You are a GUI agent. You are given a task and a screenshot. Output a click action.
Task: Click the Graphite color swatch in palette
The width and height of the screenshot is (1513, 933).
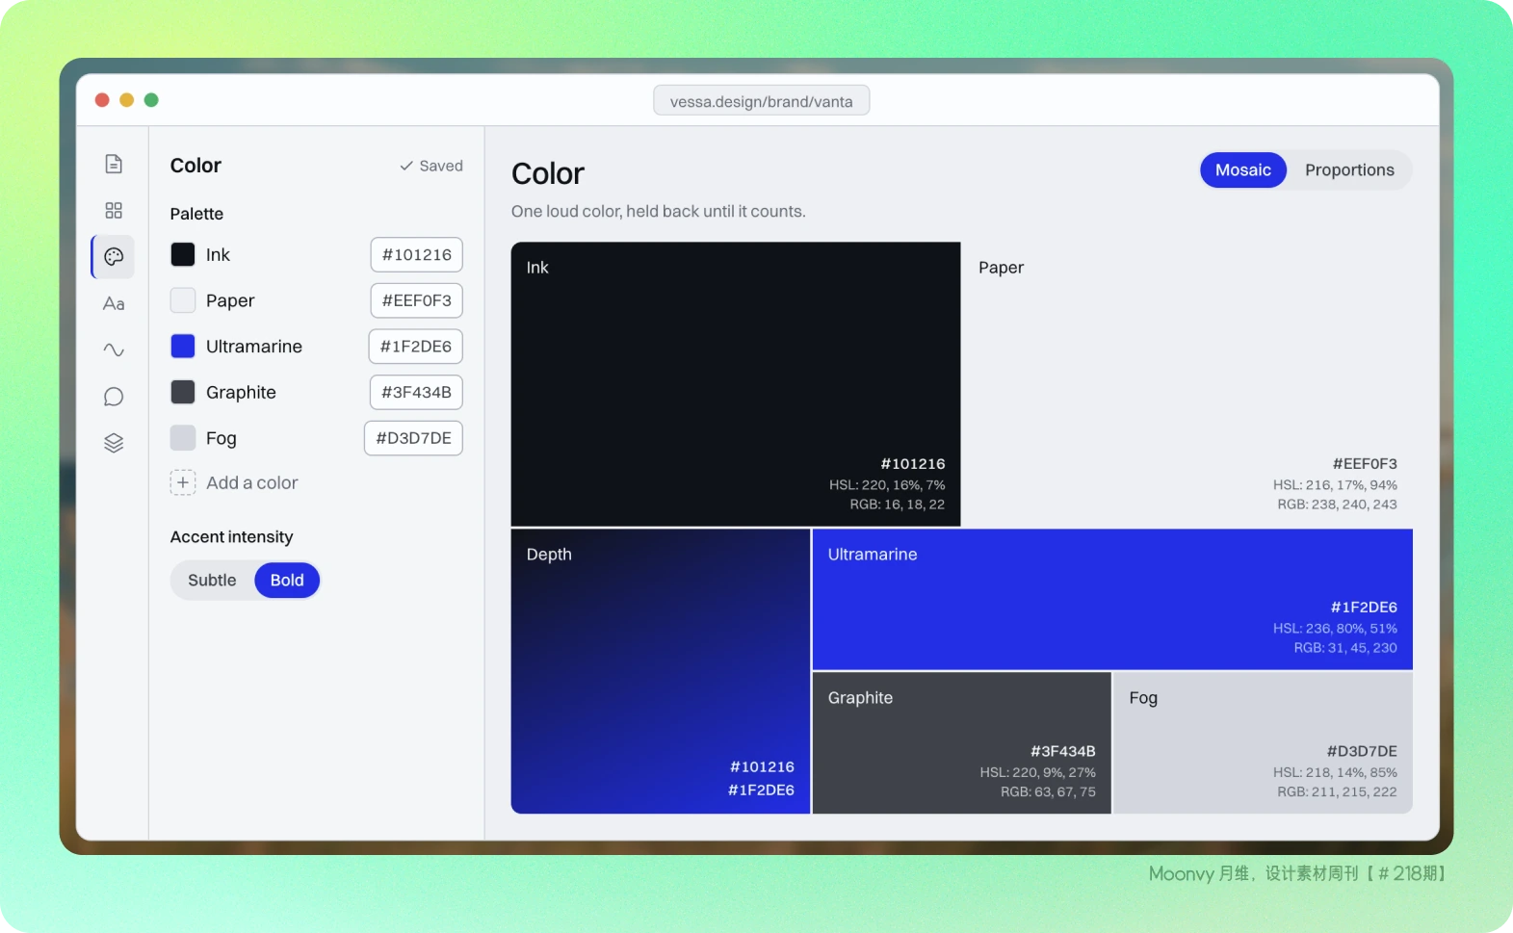183,392
